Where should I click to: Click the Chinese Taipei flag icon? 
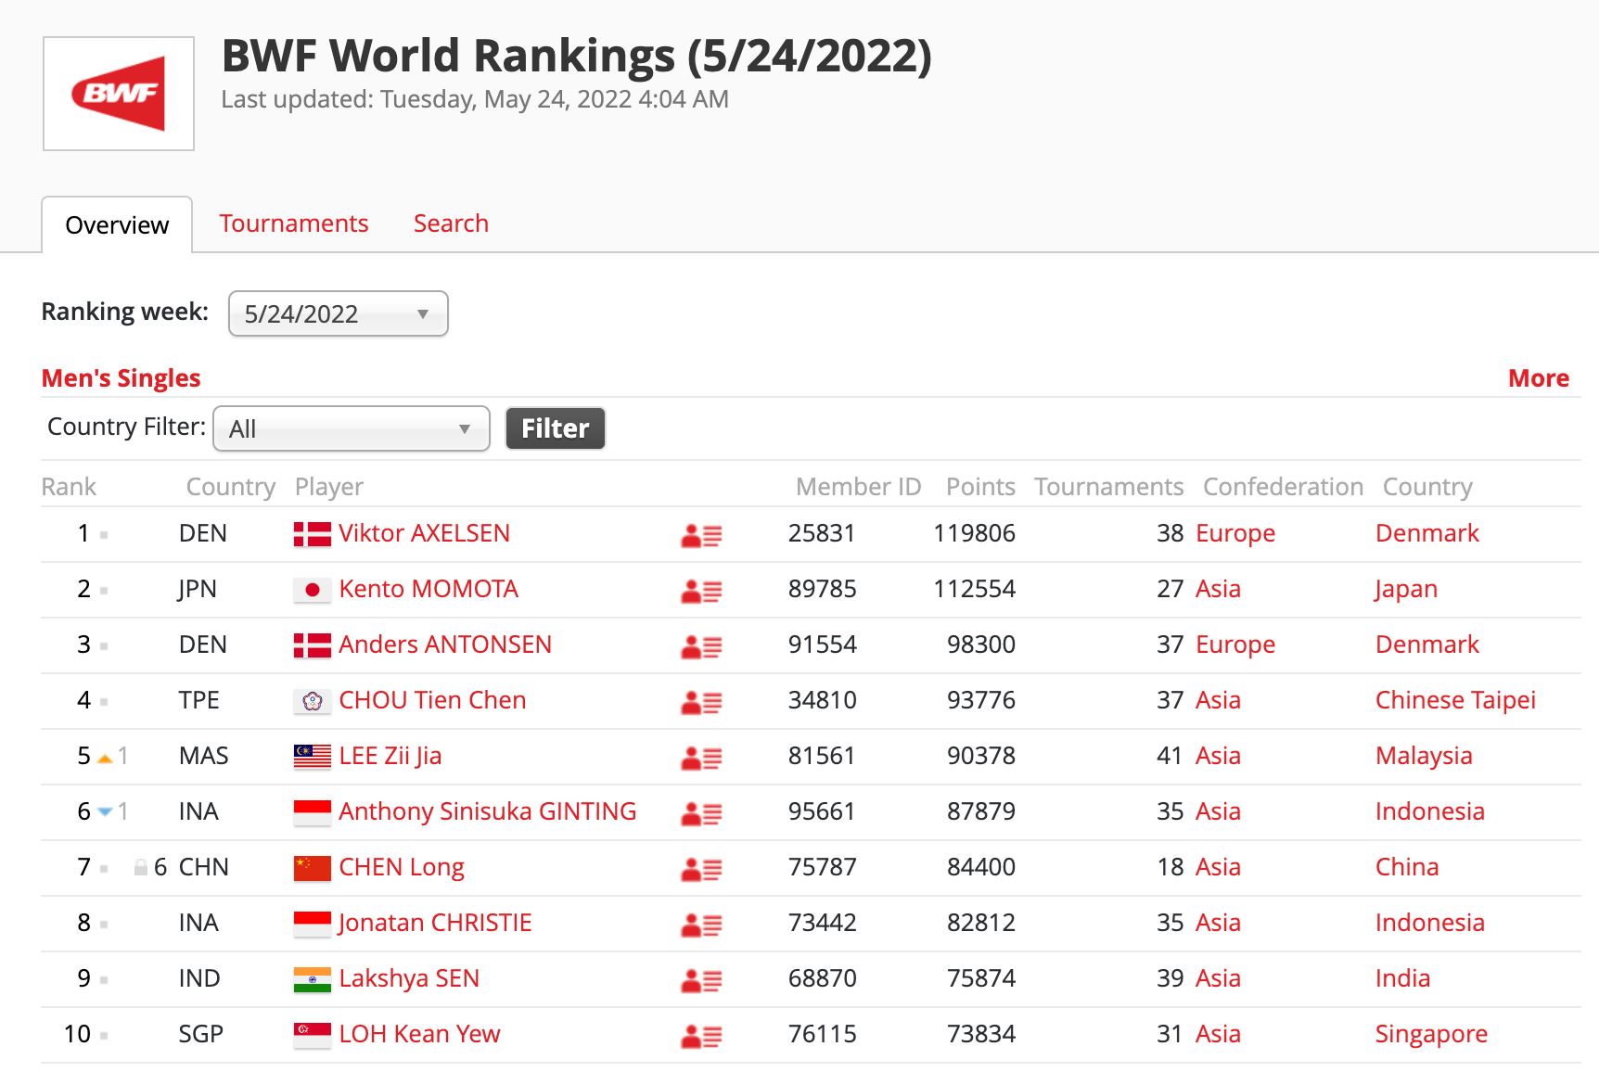coord(312,701)
